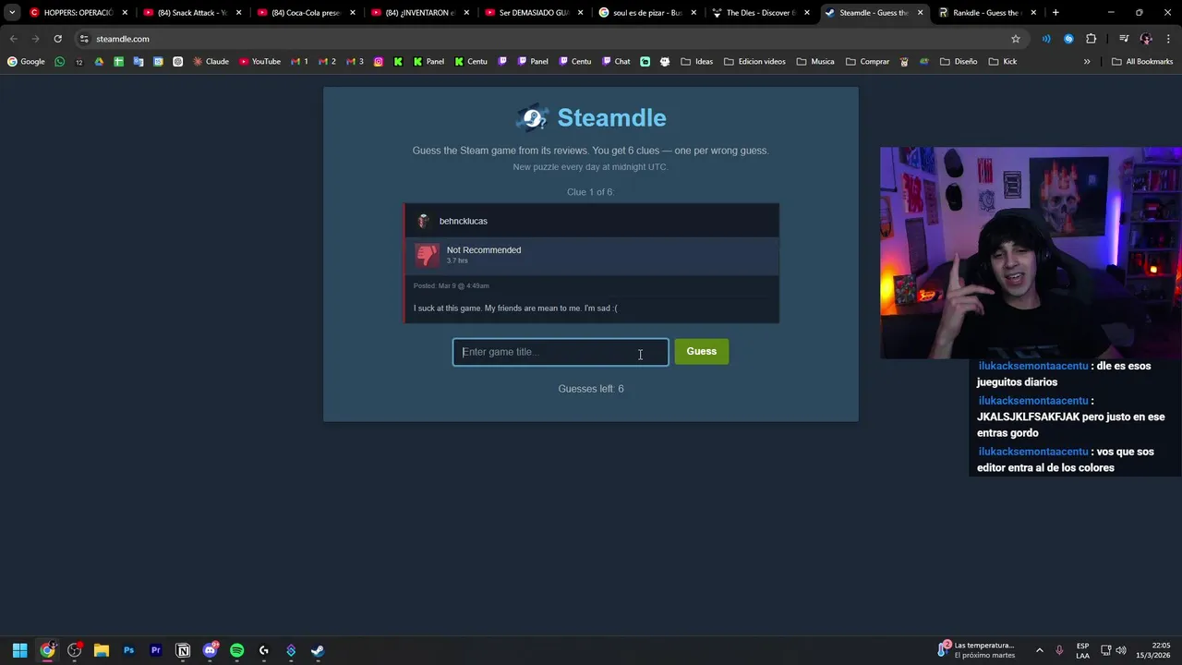
Task: Switch to Rankdle - Guess the tab
Action: pos(987,13)
